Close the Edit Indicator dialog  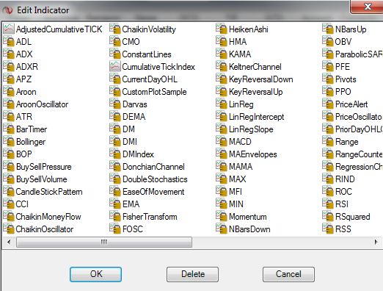tap(367, 7)
